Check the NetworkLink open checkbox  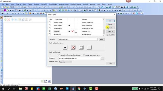point(50,34)
